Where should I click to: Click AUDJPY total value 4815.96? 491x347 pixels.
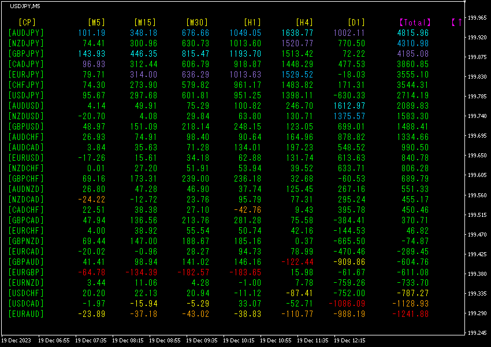[412, 33]
